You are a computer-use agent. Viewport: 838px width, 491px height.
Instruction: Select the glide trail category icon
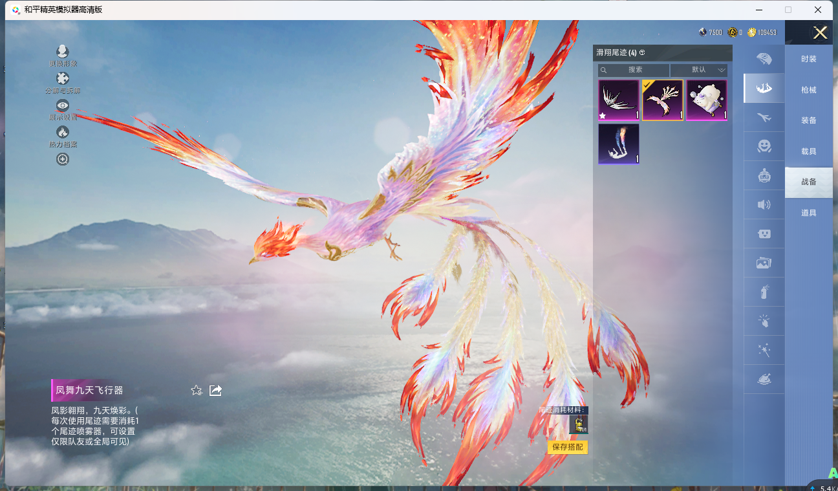(x=764, y=88)
